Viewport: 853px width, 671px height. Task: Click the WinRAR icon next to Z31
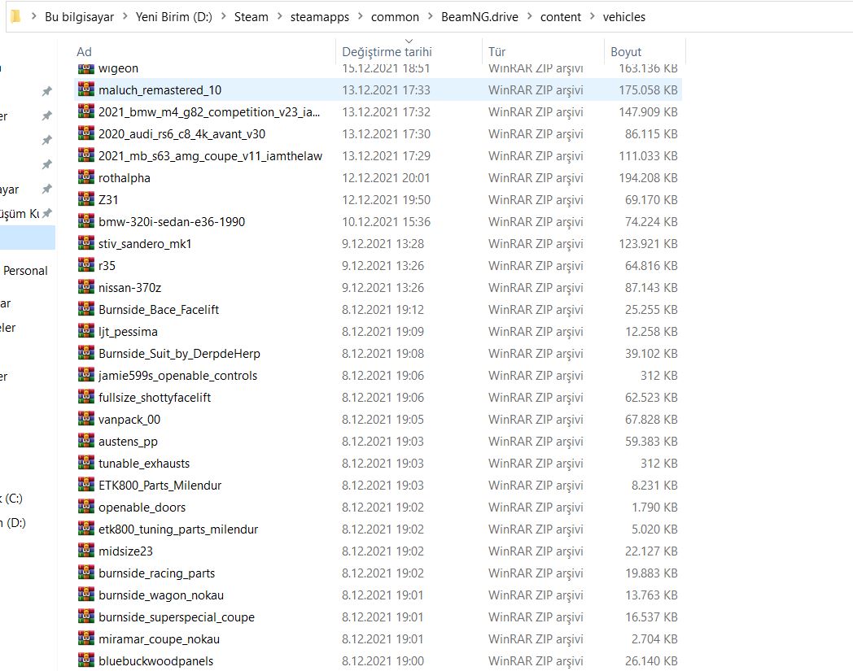86,199
